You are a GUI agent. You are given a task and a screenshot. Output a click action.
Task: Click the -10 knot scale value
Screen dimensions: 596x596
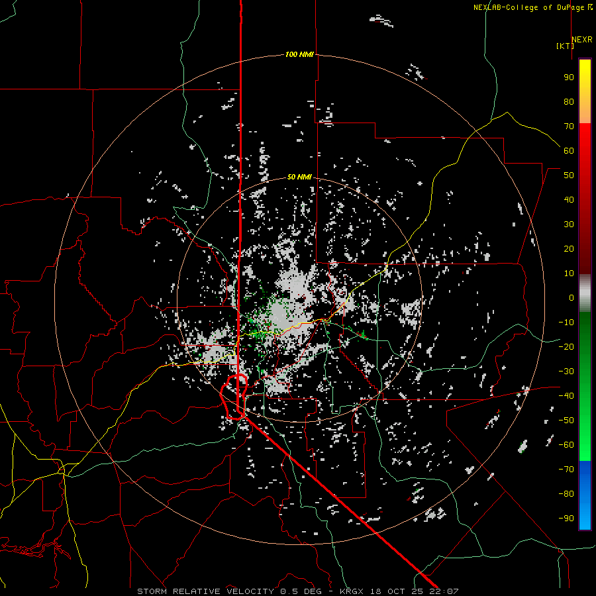tap(566, 323)
